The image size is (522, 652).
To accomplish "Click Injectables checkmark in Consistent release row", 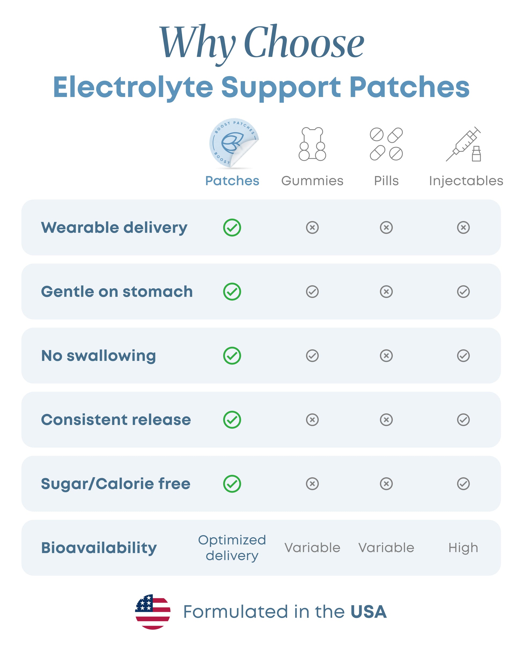I will [463, 420].
